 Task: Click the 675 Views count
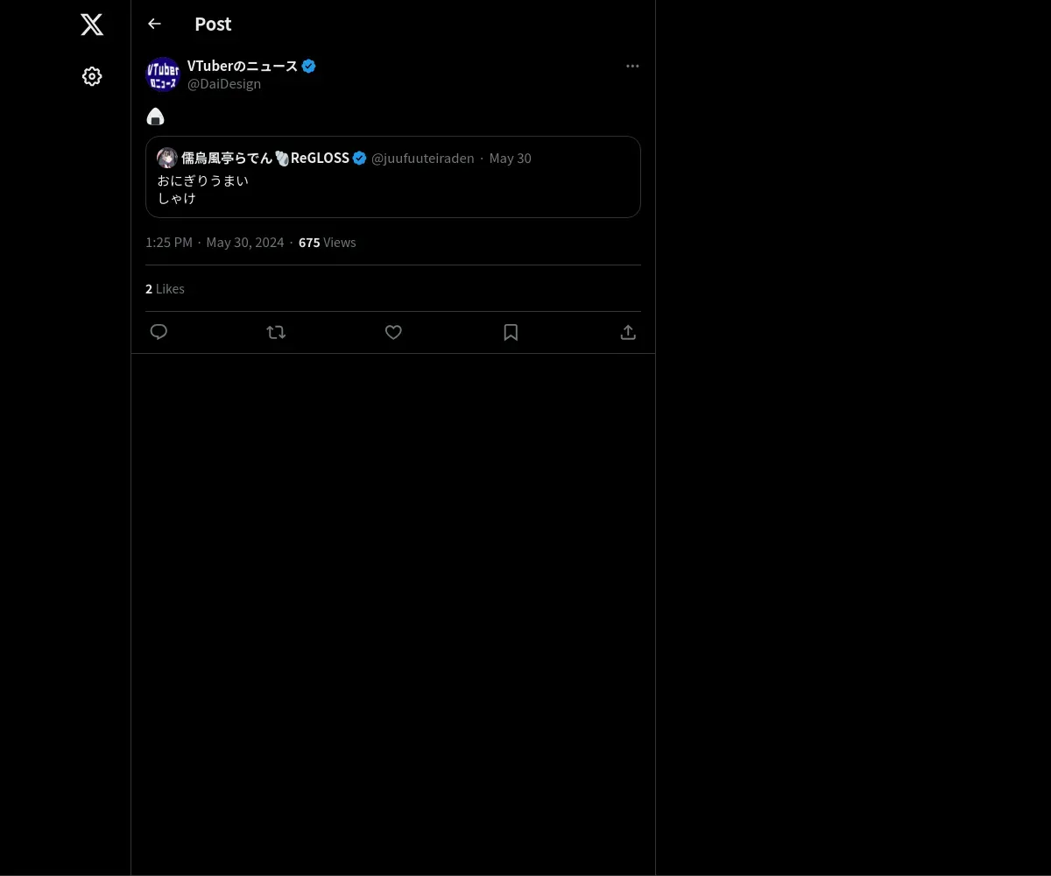click(327, 243)
